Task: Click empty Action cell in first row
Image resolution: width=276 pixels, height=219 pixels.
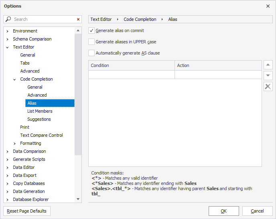Action: tap(218, 75)
